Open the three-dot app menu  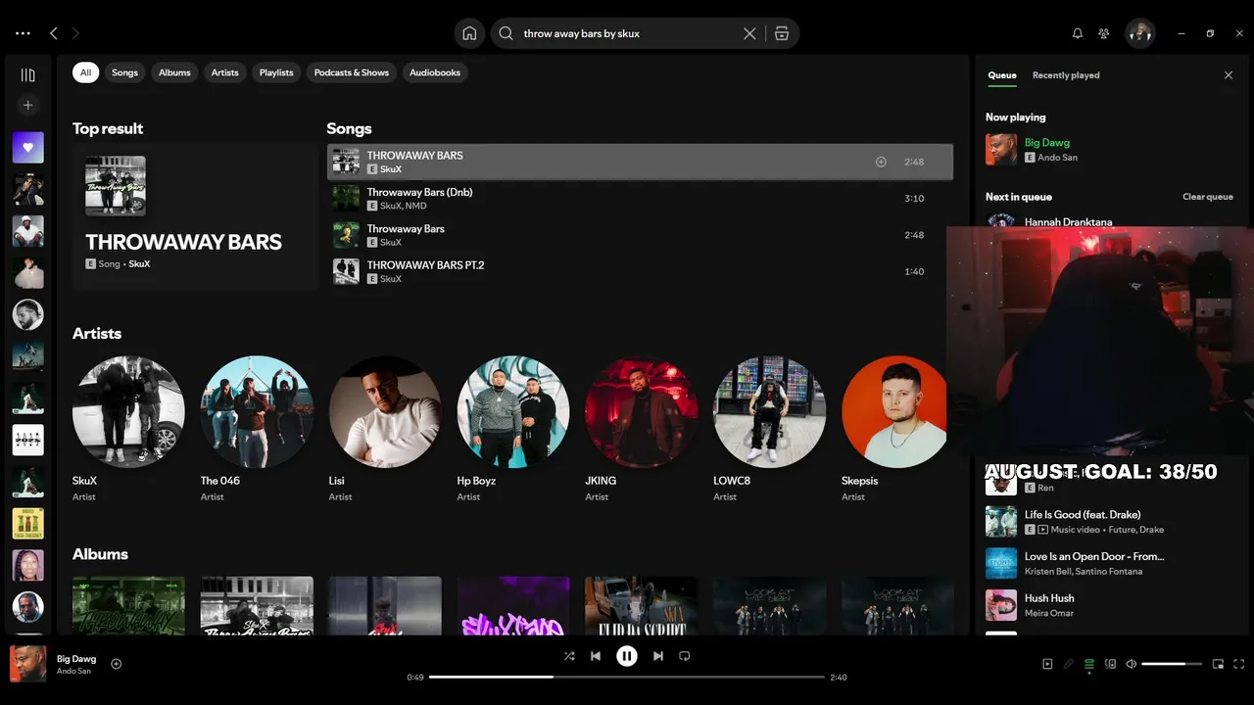coord(23,33)
